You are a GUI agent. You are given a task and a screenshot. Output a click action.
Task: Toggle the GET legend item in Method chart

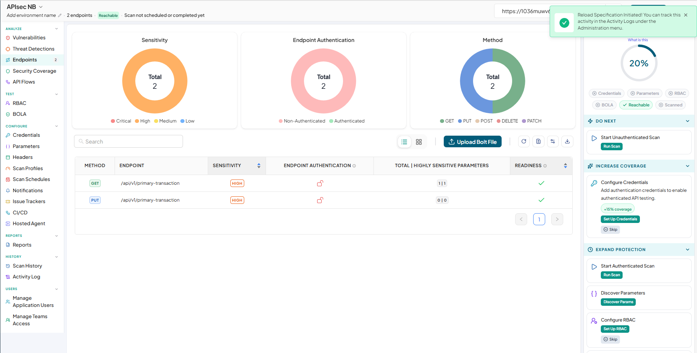(447, 121)
